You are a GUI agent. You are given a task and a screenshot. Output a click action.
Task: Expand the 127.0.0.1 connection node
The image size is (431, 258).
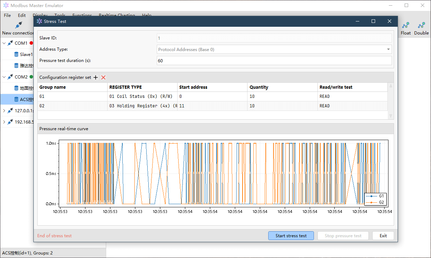coord(4,111)
